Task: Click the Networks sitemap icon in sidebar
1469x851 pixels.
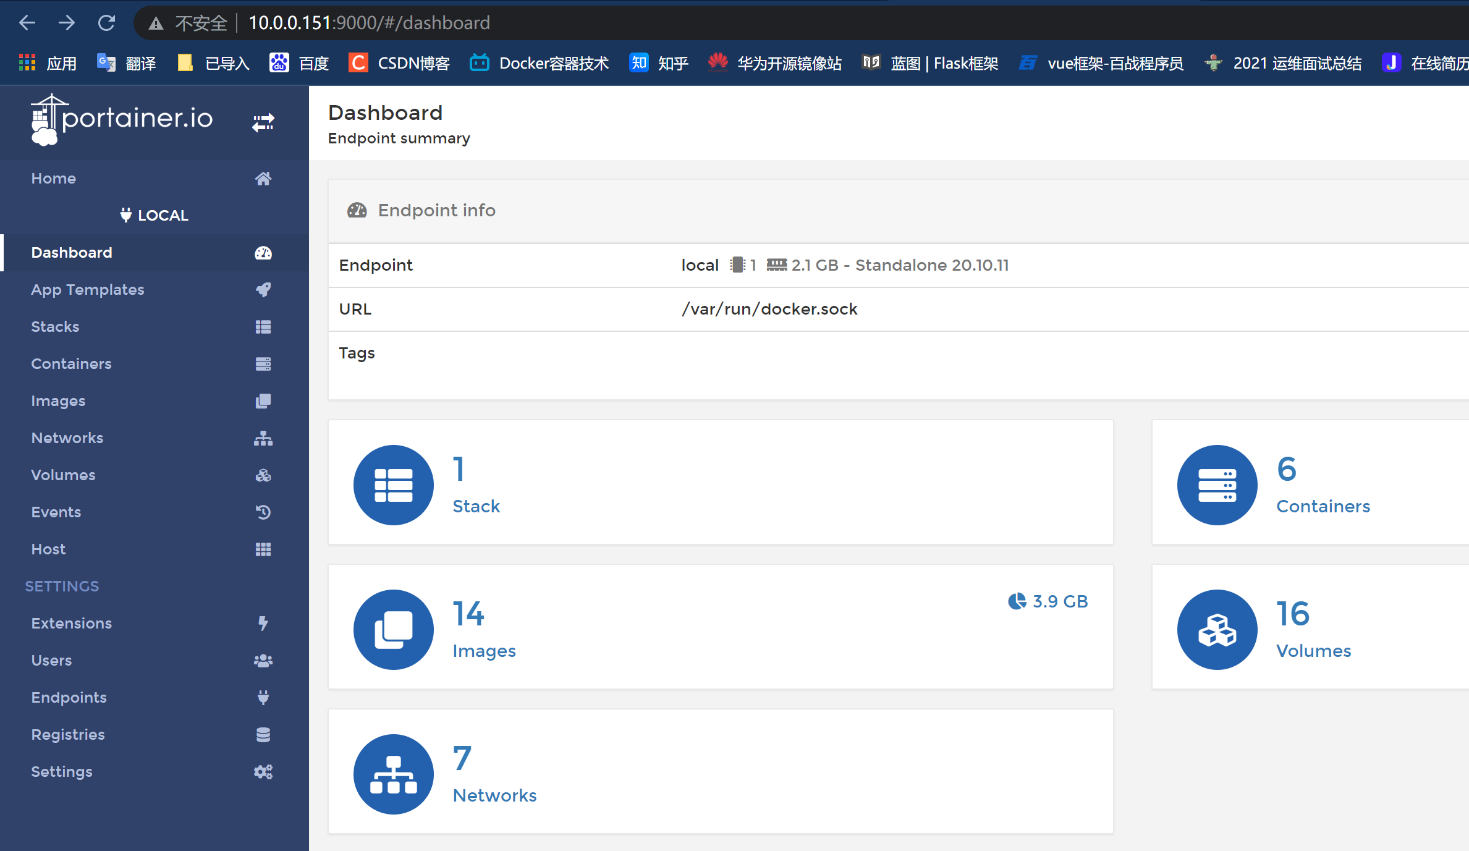Action: pos(263,438)
